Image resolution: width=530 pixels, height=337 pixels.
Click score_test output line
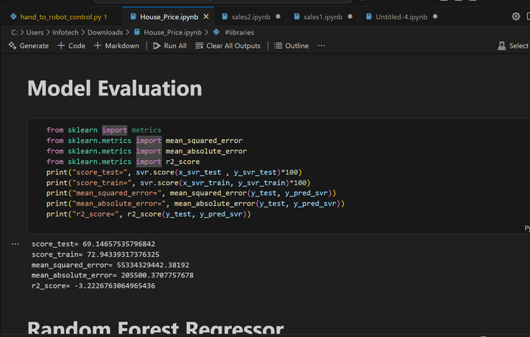click(93, 244)
